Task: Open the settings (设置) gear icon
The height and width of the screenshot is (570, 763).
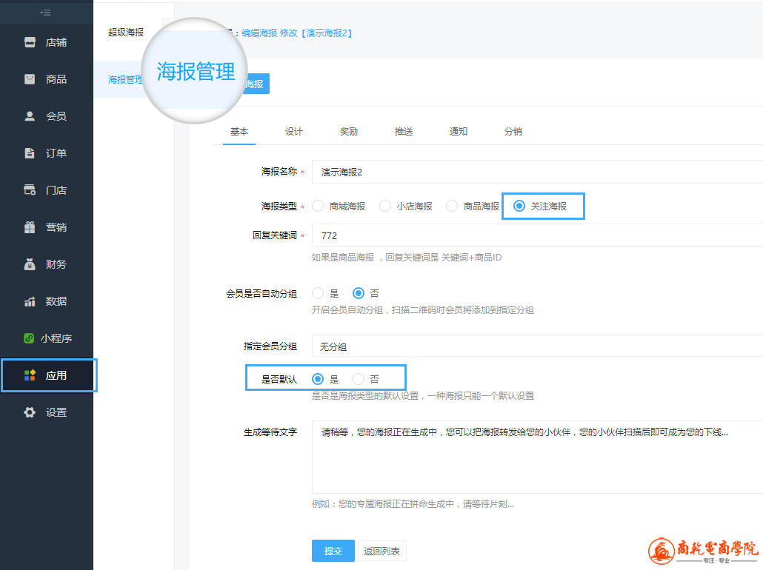Action: coord(30,412)
